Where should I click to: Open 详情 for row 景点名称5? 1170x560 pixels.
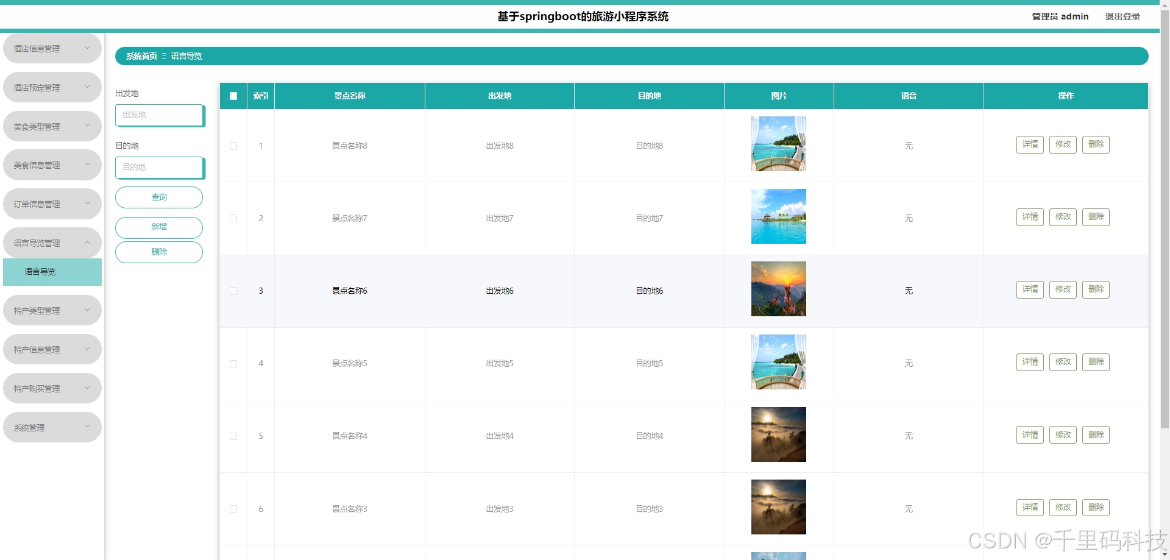(x=1030, y=362)
